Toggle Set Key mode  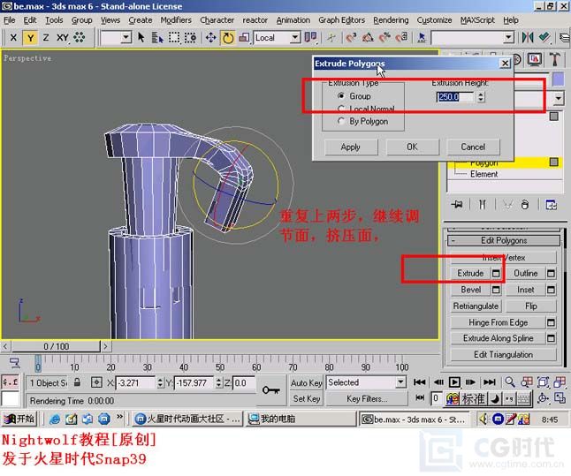click(306, 399)
